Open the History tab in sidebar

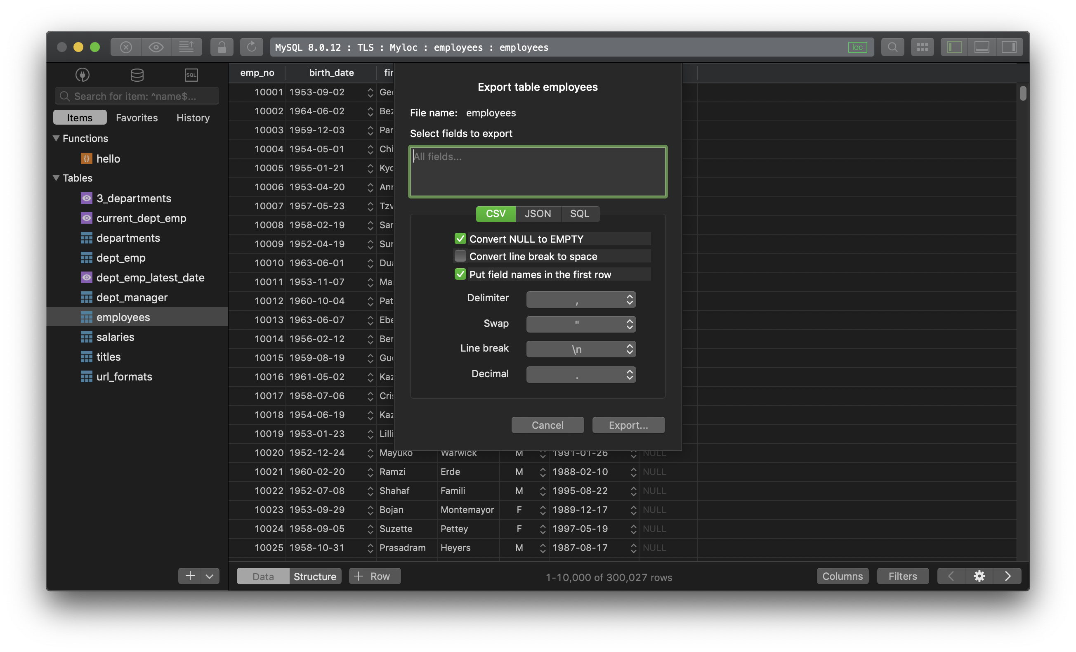point(193,117)
